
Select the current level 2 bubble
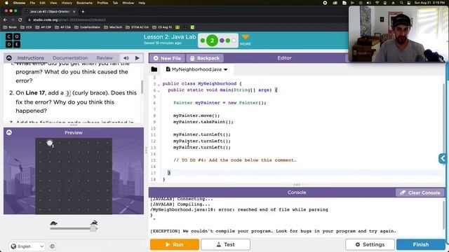[212, 41]
